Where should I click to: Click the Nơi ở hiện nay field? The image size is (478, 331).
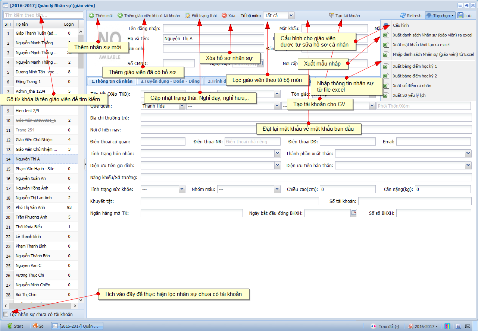point(306,130)
